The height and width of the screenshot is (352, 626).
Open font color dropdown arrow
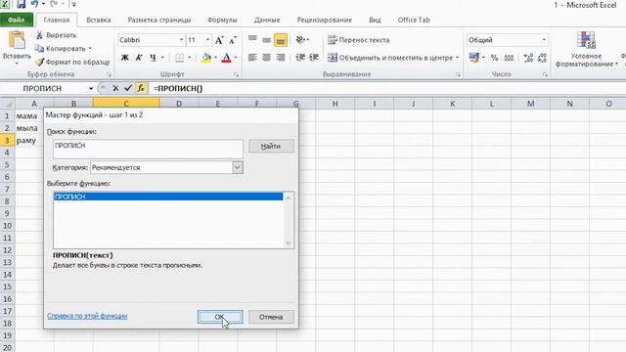(236, 58)
